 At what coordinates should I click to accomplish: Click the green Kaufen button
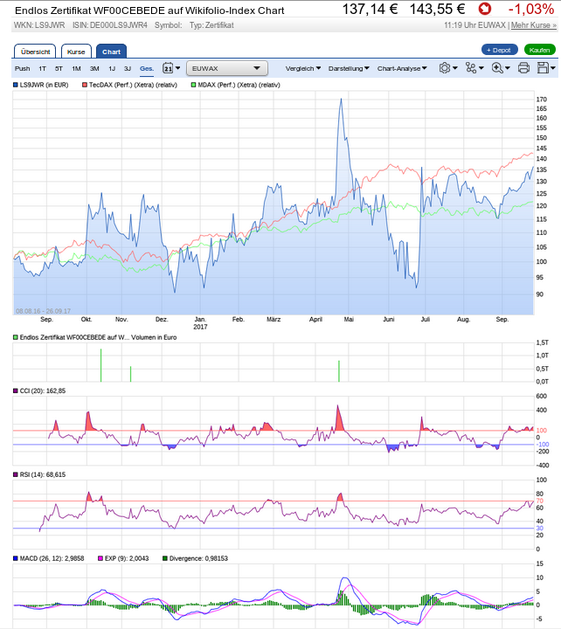point(540,50)
